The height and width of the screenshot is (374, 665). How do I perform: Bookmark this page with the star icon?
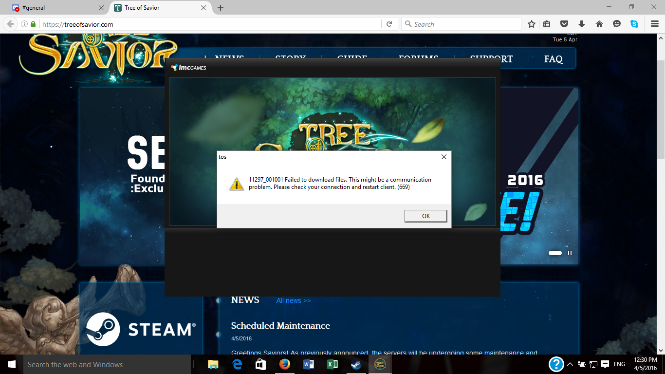click(532, 24)
